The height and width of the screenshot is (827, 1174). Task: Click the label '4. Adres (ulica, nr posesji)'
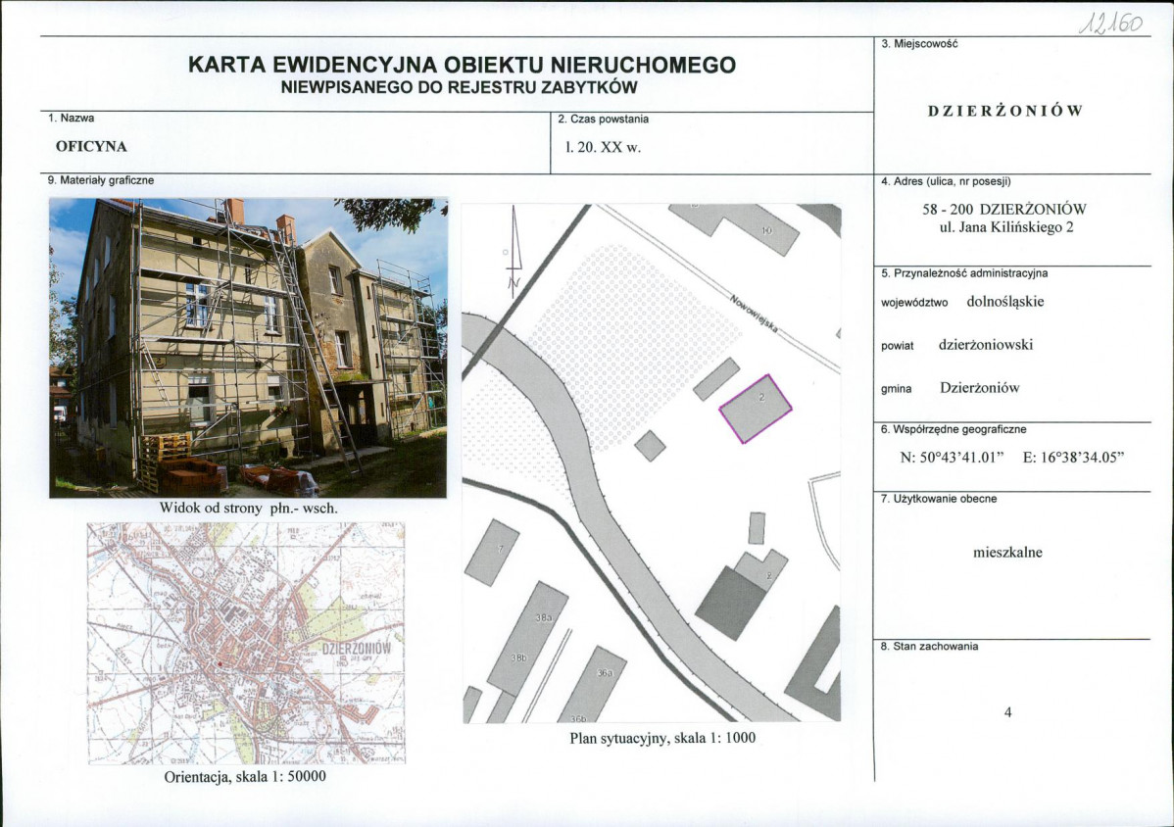click(946, 181)
